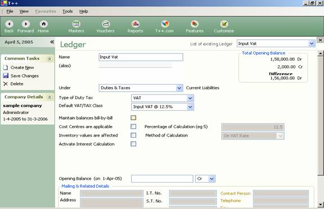Image resolution: width=324 pixels, height=209 pixels.
Task: Open List of existing Ledger dropdown
Action: [312, 43]
